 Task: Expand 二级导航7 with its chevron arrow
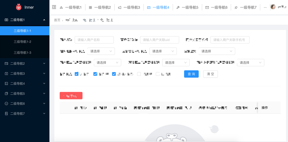tap(44, 113)
